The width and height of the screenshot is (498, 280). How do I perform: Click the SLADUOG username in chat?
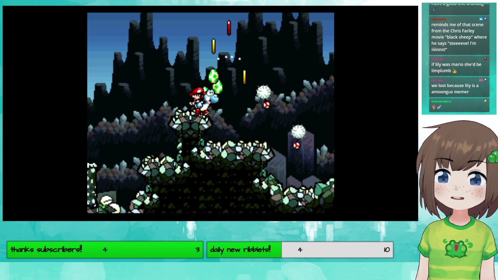437,59
